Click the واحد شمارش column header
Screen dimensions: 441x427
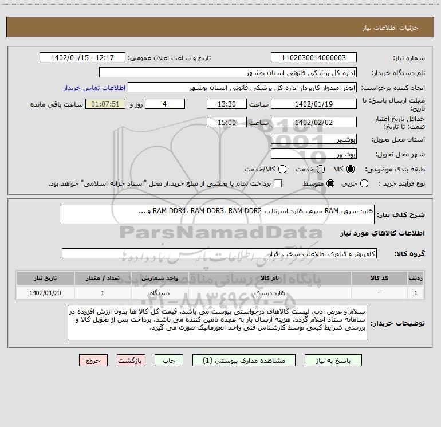point(159,278)
